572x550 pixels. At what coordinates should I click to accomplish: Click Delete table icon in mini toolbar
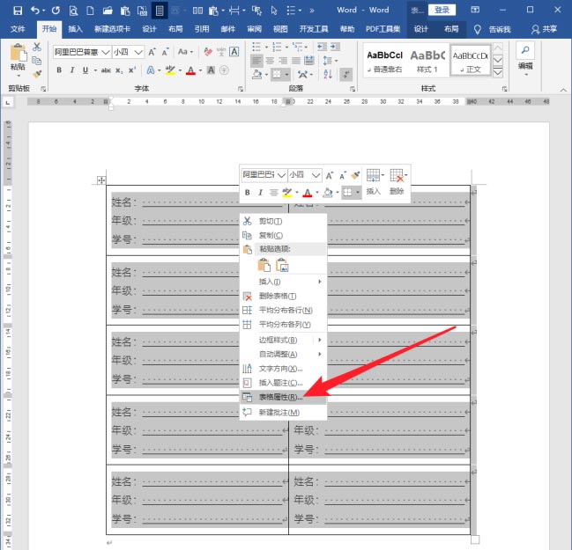pos(397,182)
